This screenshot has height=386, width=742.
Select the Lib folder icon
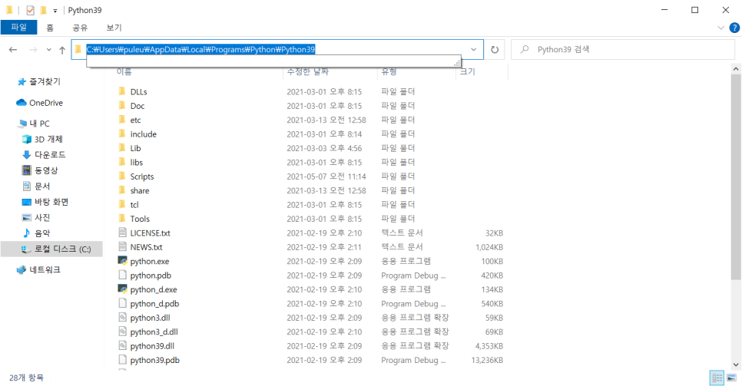pyautogui.click(x=122, y=148)
